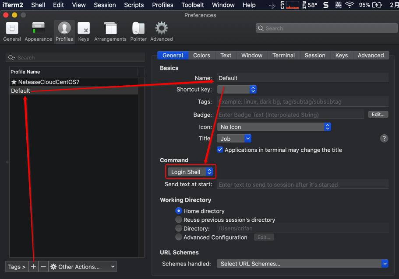Click the Tags input field

(x=303, y=101)
